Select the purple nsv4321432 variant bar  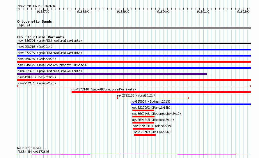[112, 74]
